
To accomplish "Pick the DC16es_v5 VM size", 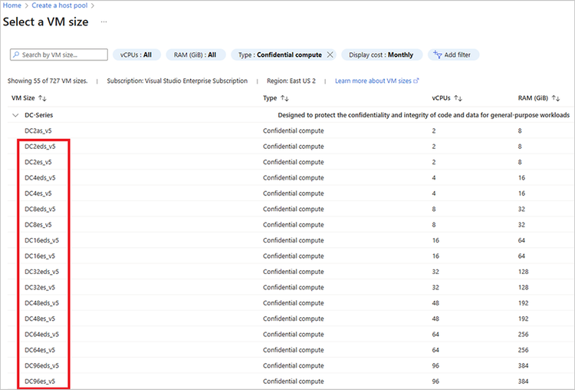I will coord(40,256).
